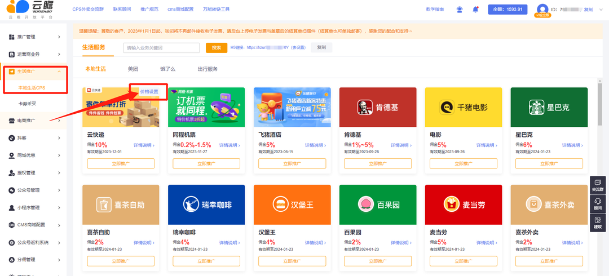Open the 建议 floating feedback icon
Viewport: 609px width, 276px height.
[x=598, y=220]
